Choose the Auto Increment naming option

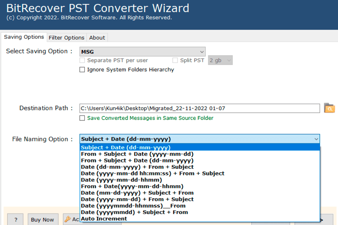pyautogui.click(x=200, y=219)
